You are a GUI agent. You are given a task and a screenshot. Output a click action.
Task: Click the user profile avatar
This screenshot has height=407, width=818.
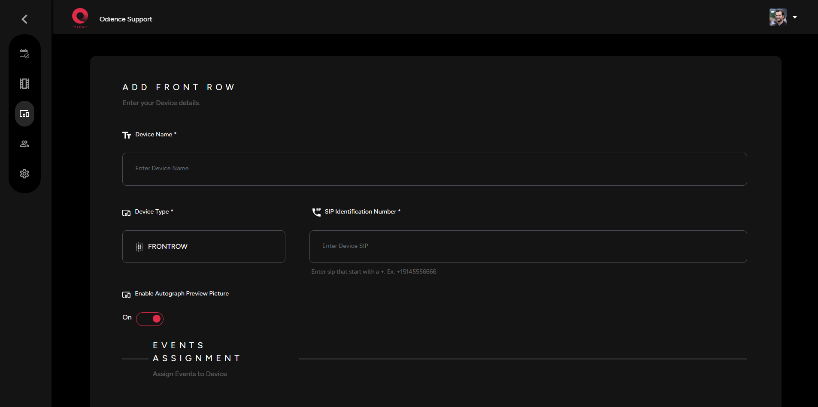pos(778,17)
